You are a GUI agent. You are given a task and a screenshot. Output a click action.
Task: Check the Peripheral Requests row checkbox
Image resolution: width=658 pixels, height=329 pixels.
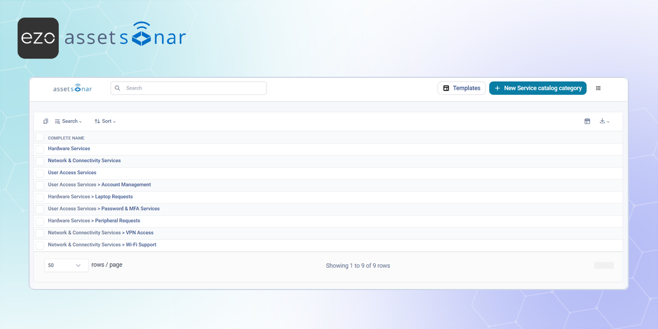coord(39,222)
